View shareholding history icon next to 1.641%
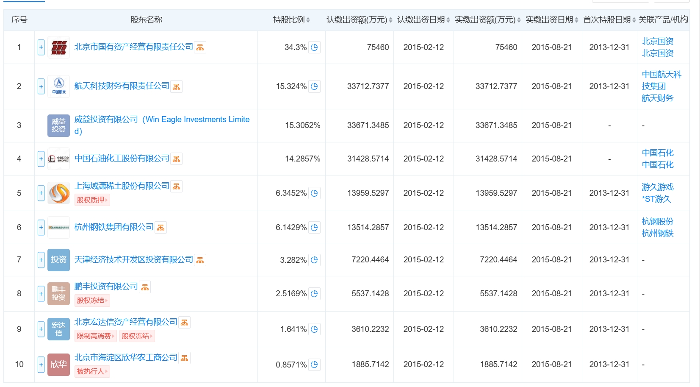The height and width of the screenshot is (387, 700). coord(314,329)
